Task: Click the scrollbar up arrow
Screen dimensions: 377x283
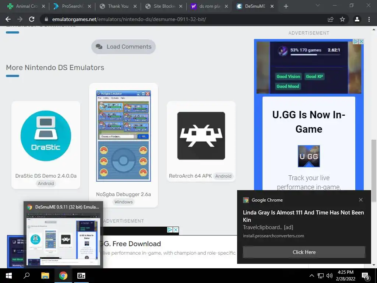Action: click(x=374, y=30)
